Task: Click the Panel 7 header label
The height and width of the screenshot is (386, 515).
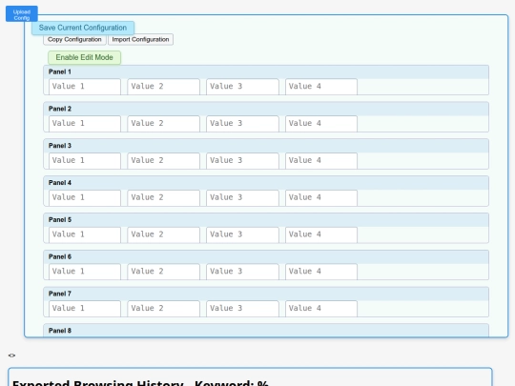Action: (x=60, y=294)
